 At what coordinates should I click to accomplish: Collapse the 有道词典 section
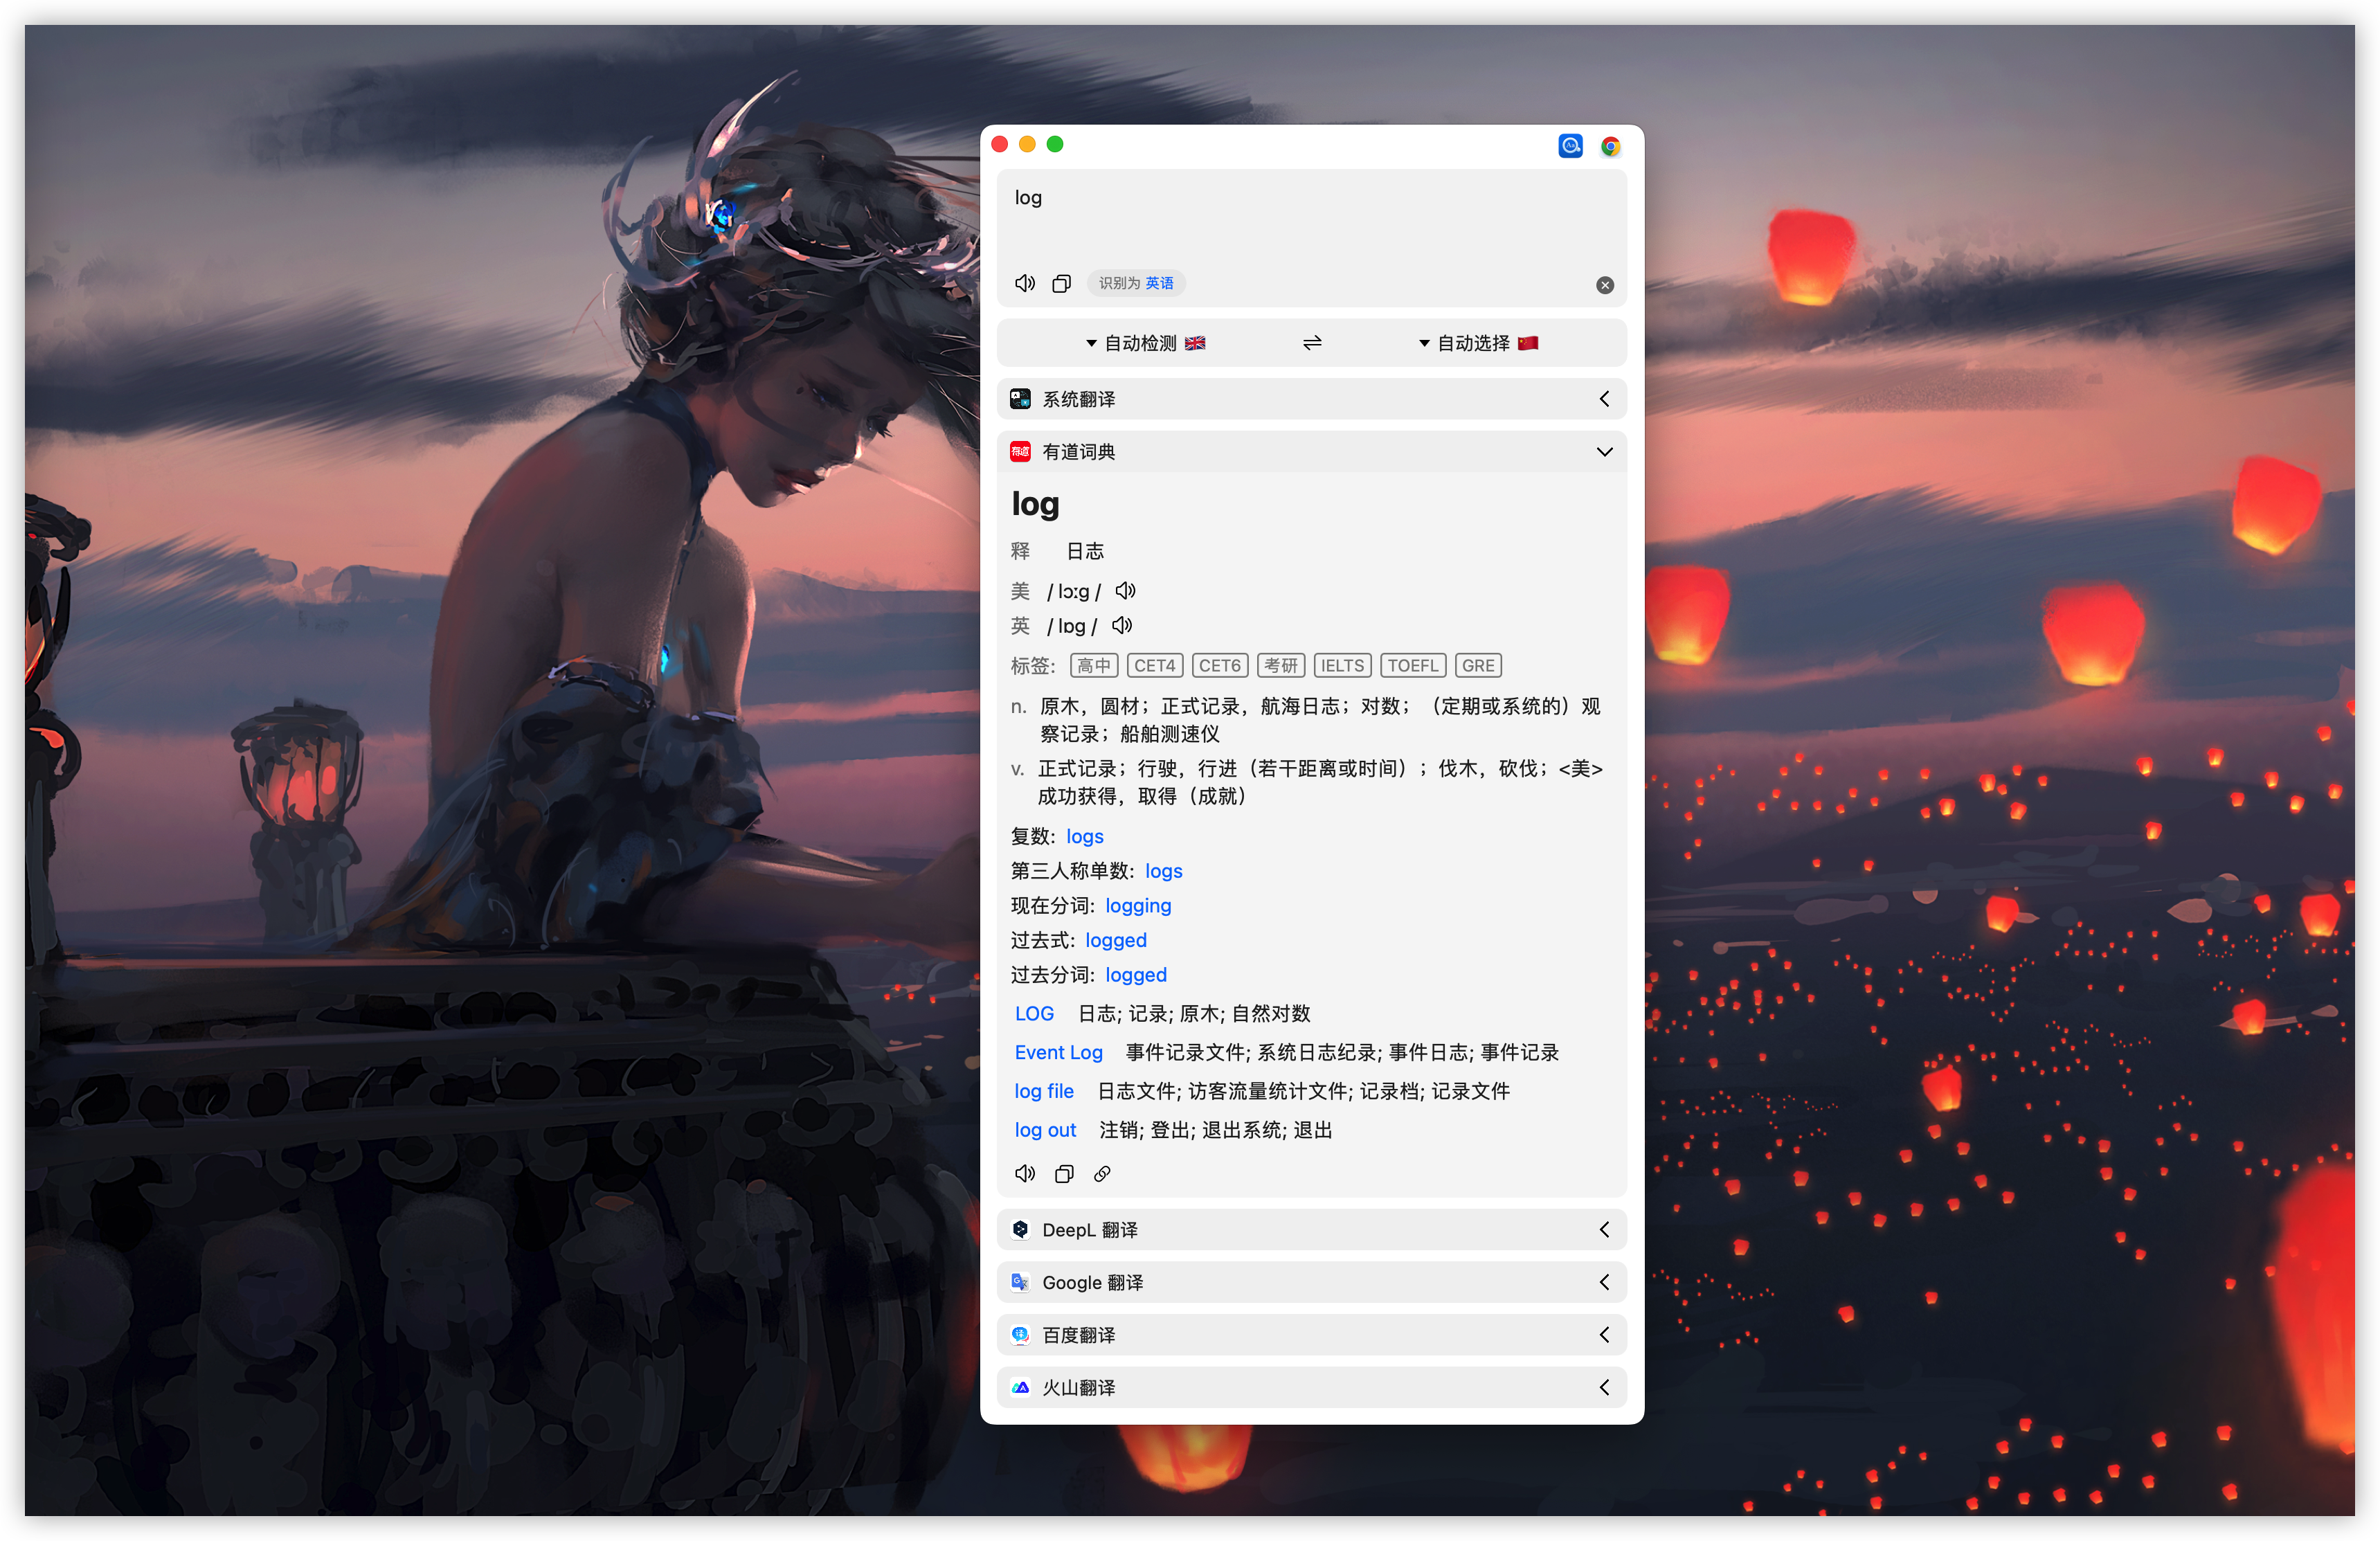(1604, 452)
